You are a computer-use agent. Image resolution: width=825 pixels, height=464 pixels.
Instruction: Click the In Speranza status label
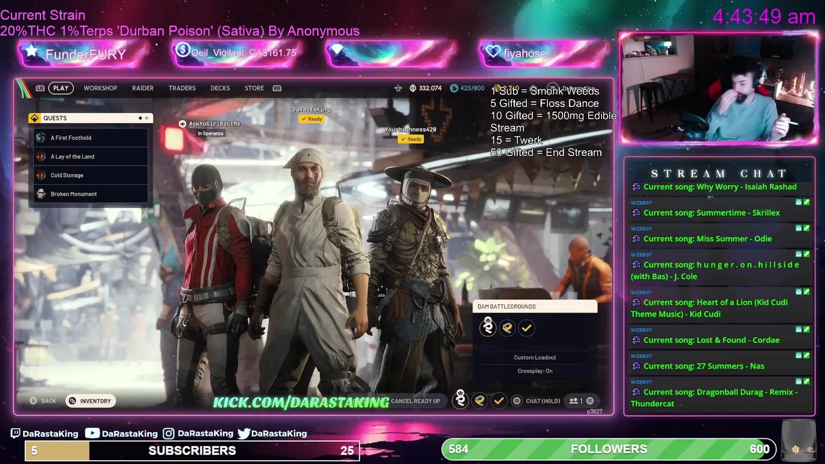point(210,133)
